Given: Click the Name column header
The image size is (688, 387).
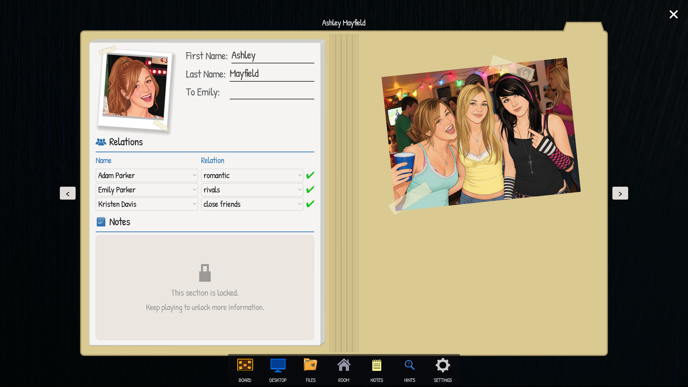Looking at the screenshot, I should tap(104, 161).
